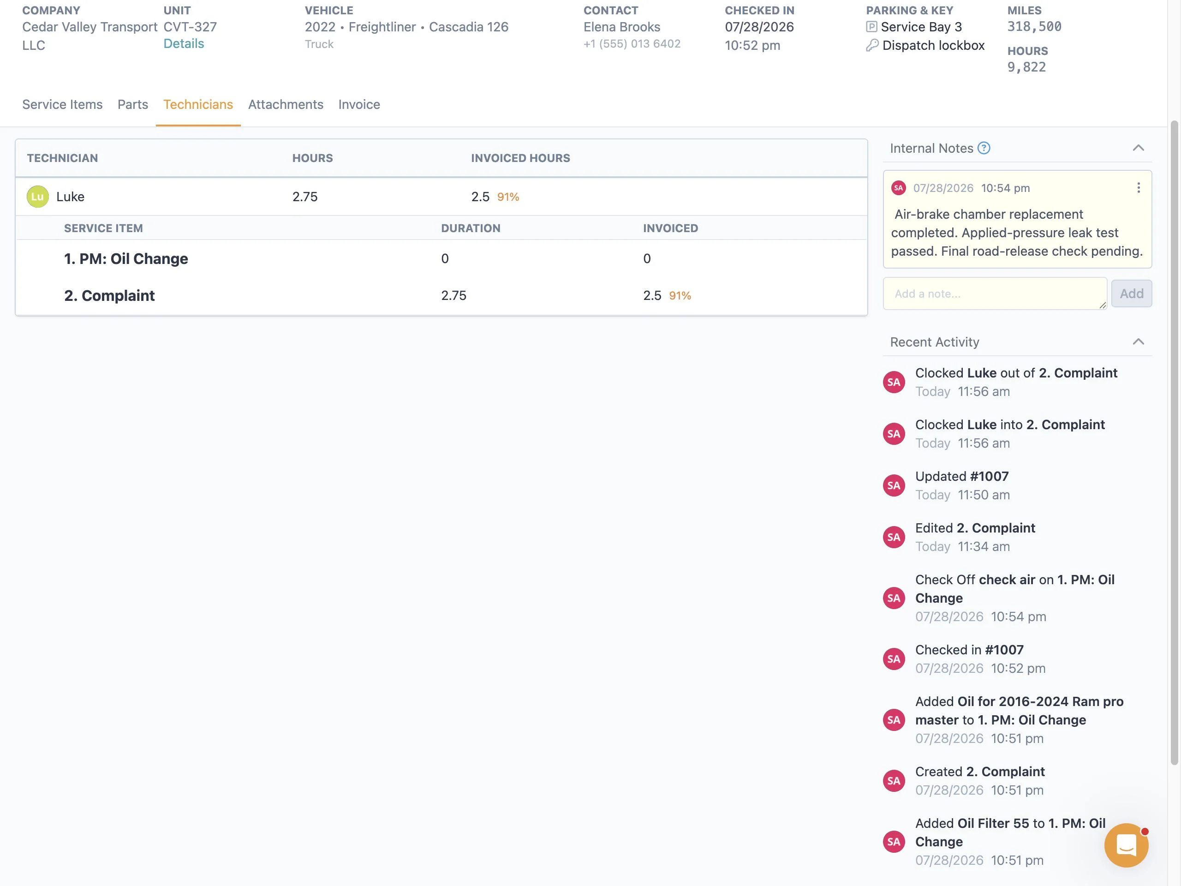Screen dimensions: 1181x886
Task: Open the Internal Notes help icon
Action: (984, 148)
